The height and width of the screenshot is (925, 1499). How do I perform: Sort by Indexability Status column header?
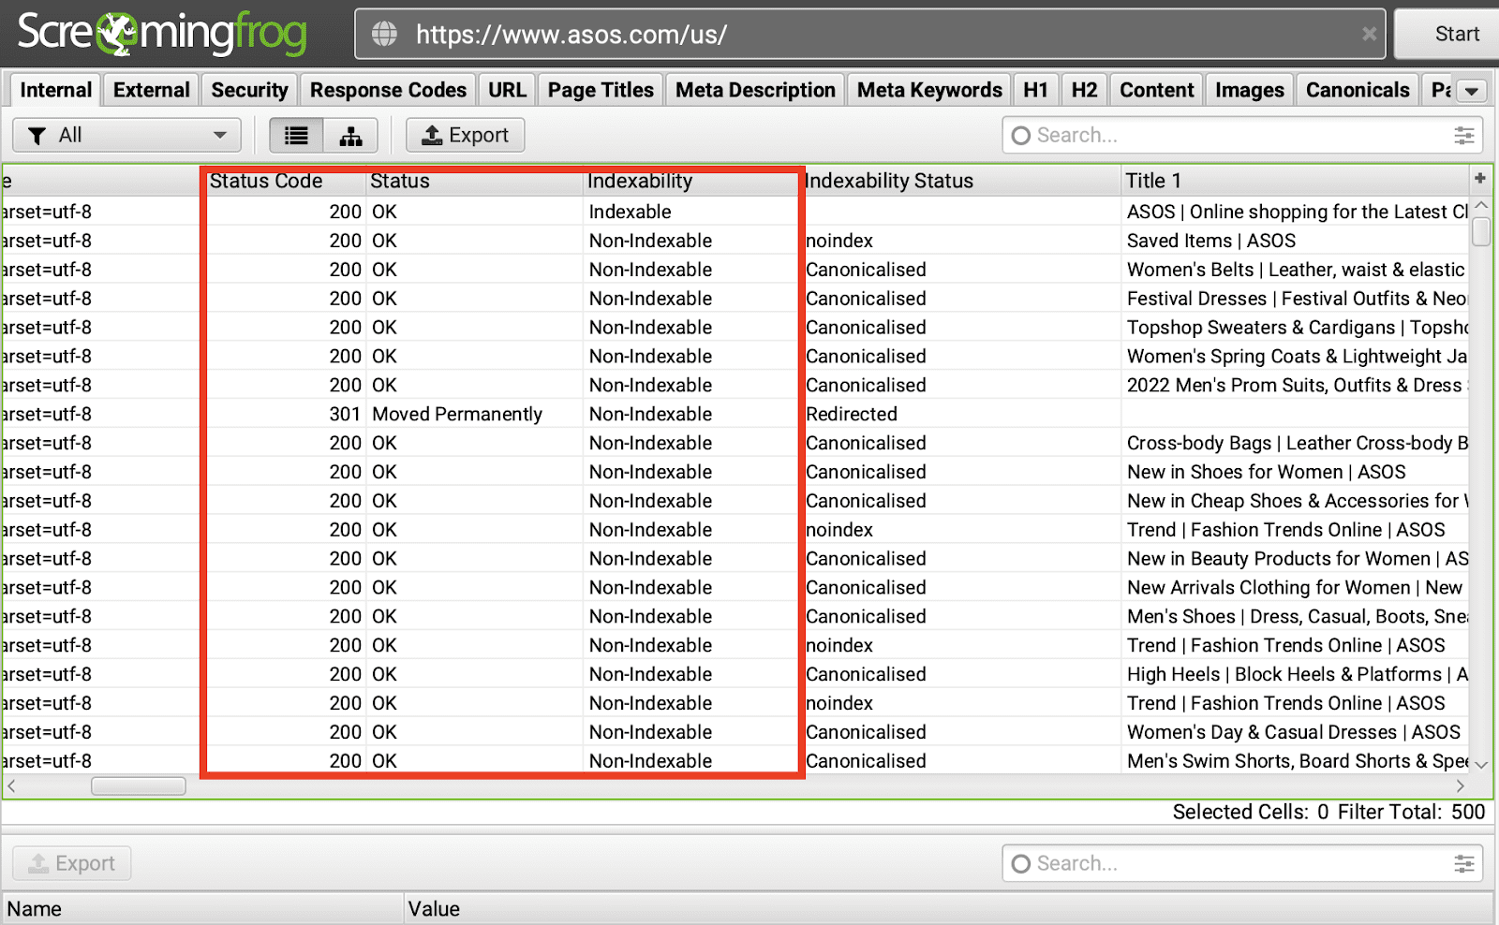(962, 181)
